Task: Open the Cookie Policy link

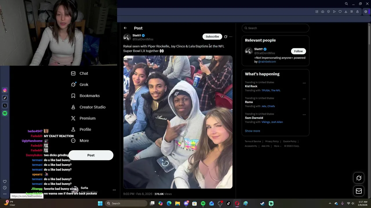Action: tap(290, 142)
